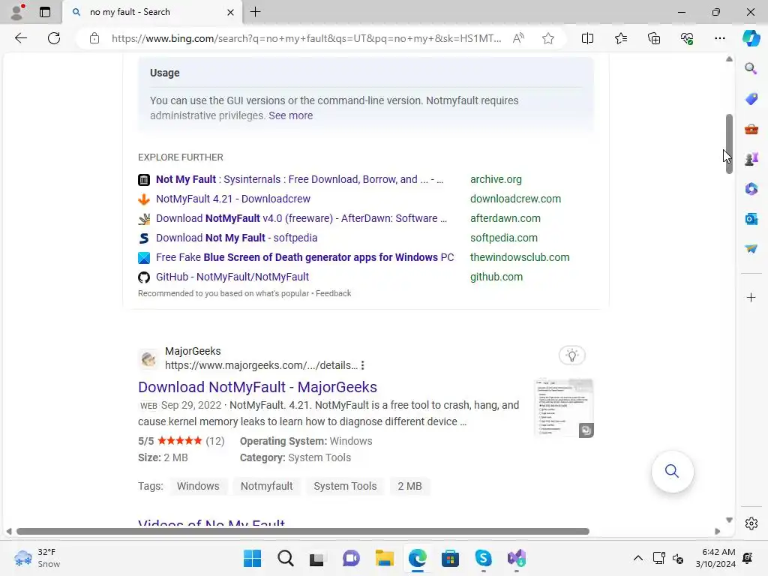
Task: Expand Usage text with See more
Action: (290, 115)
